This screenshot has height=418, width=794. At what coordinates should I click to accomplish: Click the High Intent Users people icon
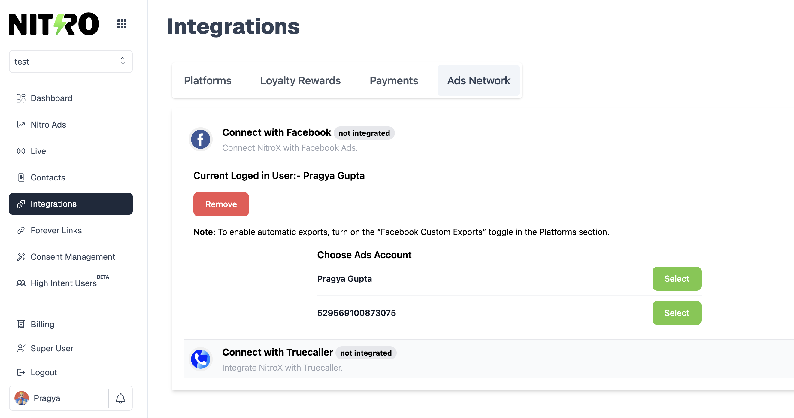21,283
